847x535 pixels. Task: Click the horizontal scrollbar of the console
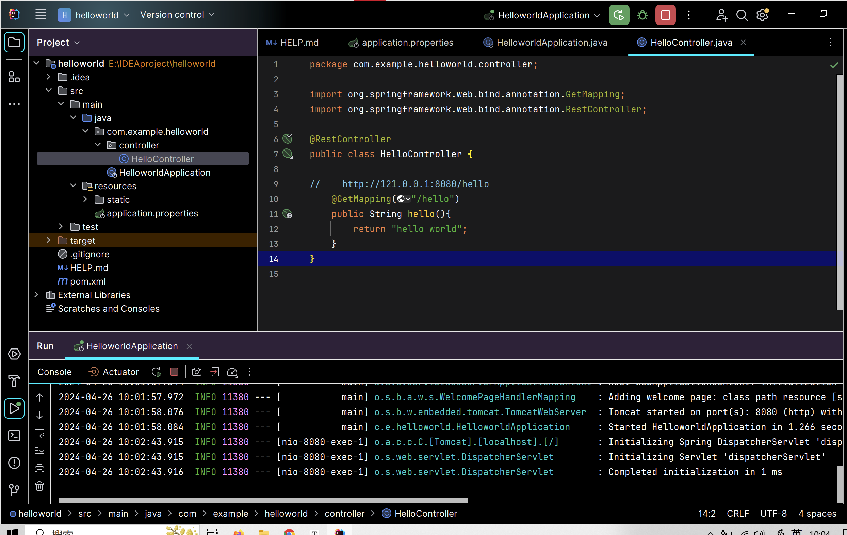[263, 500]
